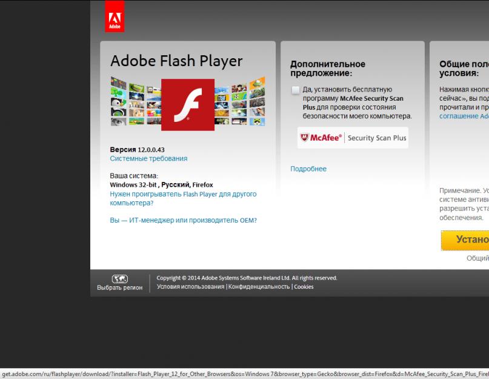
Task: Click the Windows 32-bit, Русский, Firefox text
Action: pyautogui.click(x=161, y=184)
